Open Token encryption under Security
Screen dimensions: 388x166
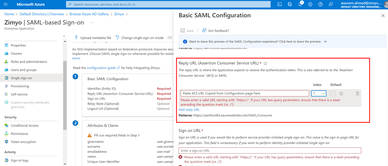[x=23, y=142]
